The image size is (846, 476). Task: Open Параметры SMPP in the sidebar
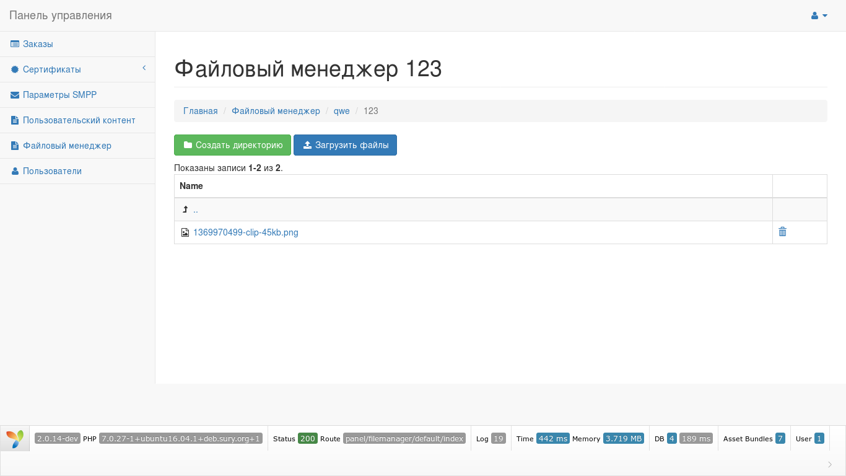click(x=77, y=95)
